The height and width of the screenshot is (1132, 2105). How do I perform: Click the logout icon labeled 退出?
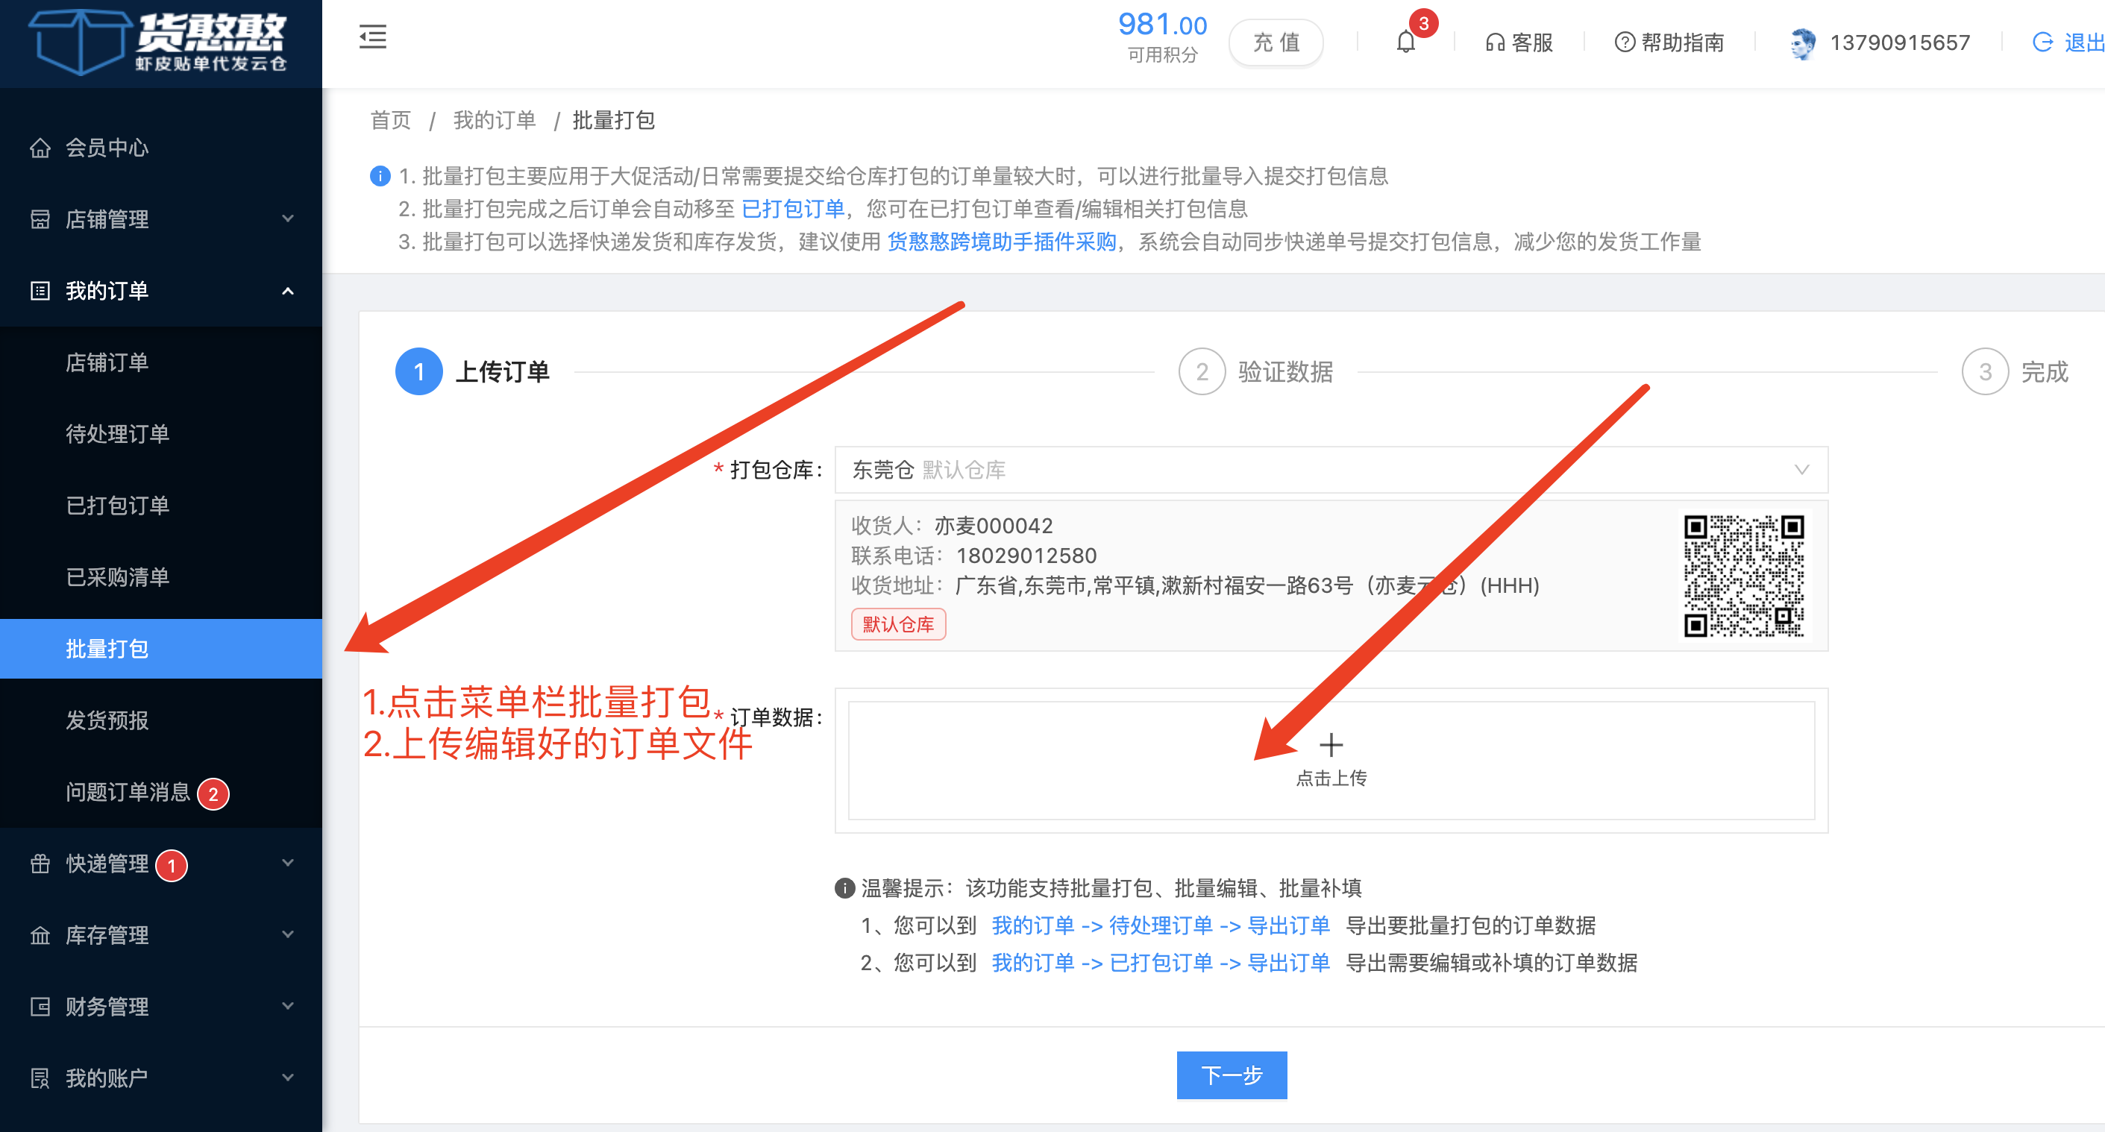2043,43
